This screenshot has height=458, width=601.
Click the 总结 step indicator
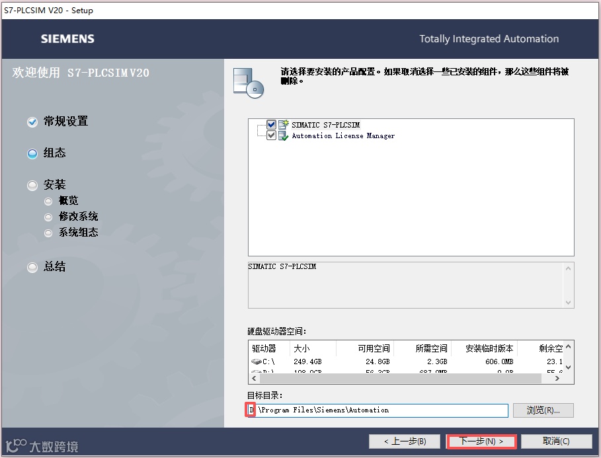pyautogui.click(x=32, y=267)
